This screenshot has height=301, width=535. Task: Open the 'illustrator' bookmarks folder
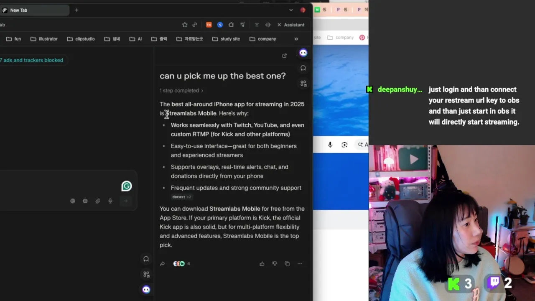click(x=44, y=39)
